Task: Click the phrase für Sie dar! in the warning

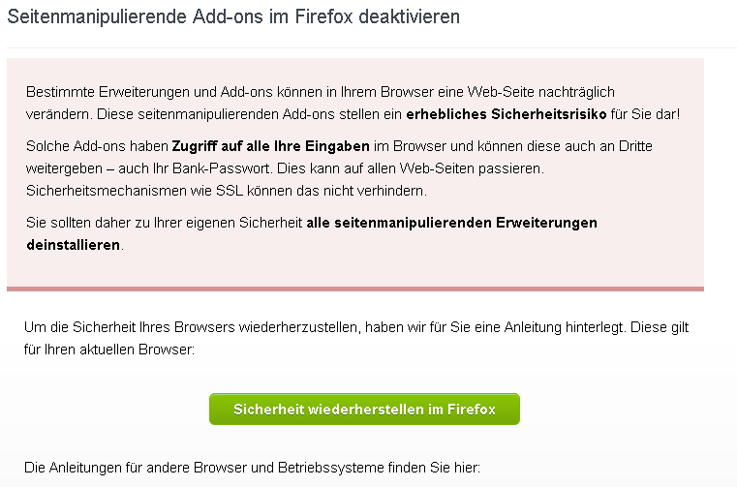Action: 645,114
